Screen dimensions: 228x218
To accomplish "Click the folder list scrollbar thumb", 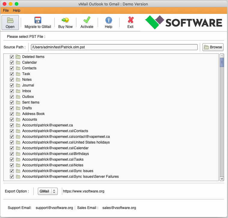I will pos(222,62).
